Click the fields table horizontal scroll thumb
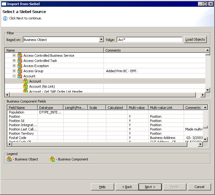The height and width of the screenshot is (195, 215). pos(100,144)
